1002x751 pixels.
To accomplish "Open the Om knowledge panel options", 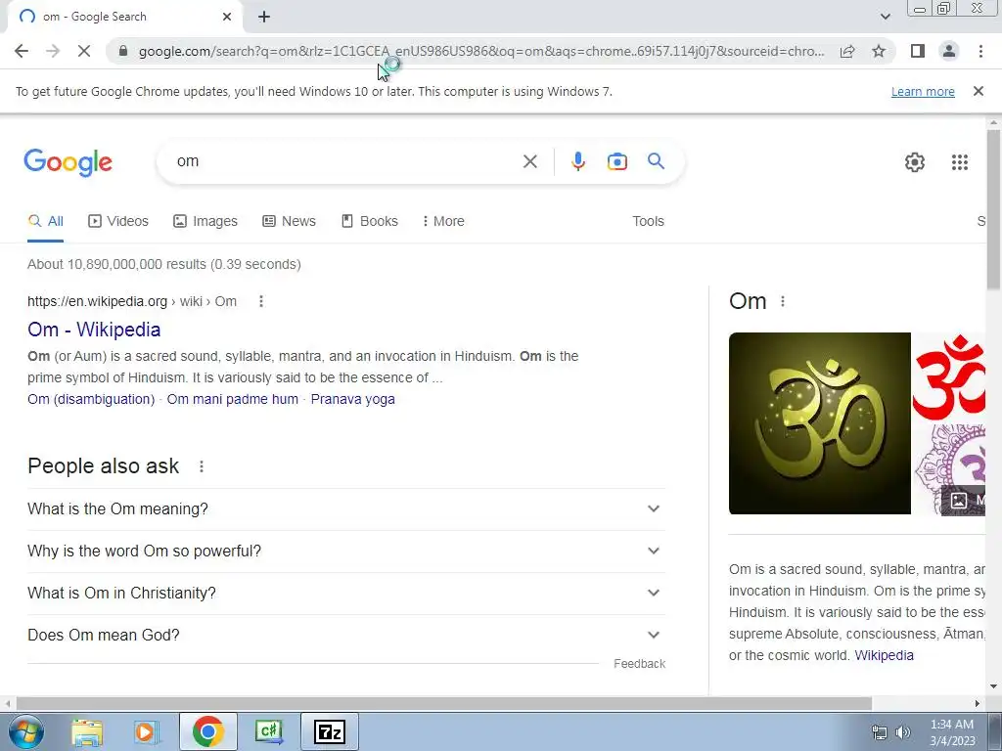I will (x=783, y=301).
